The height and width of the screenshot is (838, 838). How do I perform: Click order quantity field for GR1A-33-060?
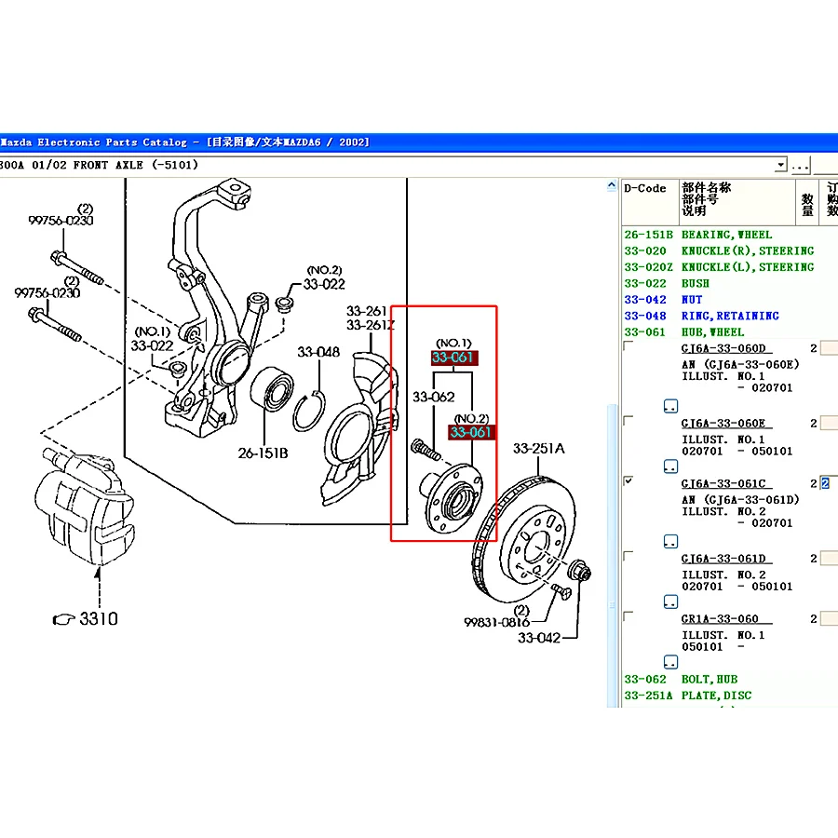(x=829, y=619)
